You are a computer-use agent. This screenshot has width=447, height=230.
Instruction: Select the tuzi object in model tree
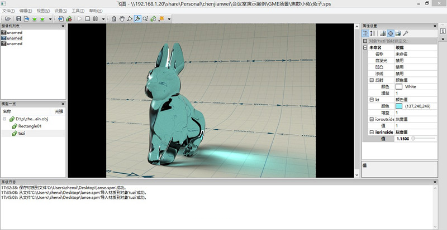pos(22,133)
